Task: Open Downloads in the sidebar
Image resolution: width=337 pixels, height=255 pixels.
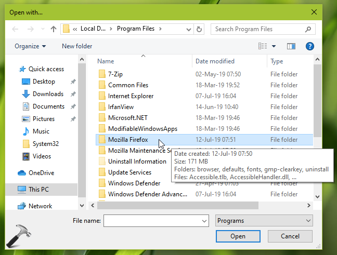Action: click(43, 94)
